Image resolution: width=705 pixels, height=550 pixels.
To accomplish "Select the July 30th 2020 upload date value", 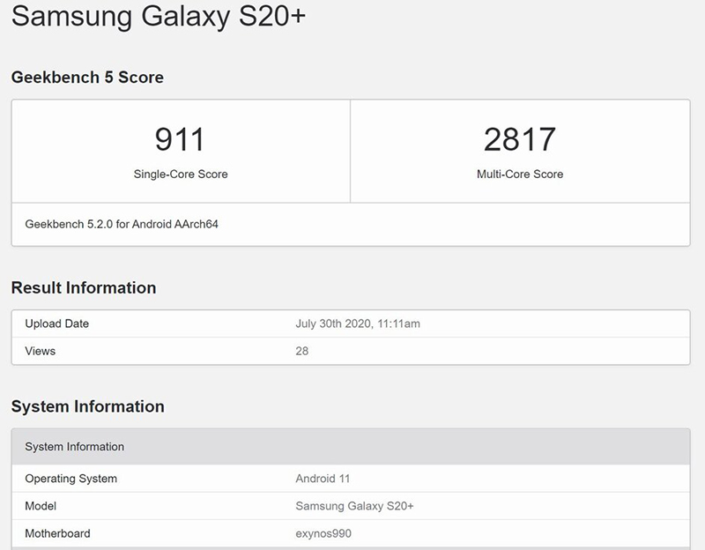I will tap(358, 323).
